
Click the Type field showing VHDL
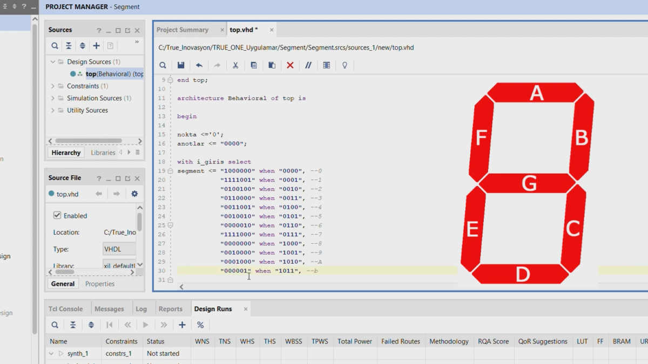119,249
